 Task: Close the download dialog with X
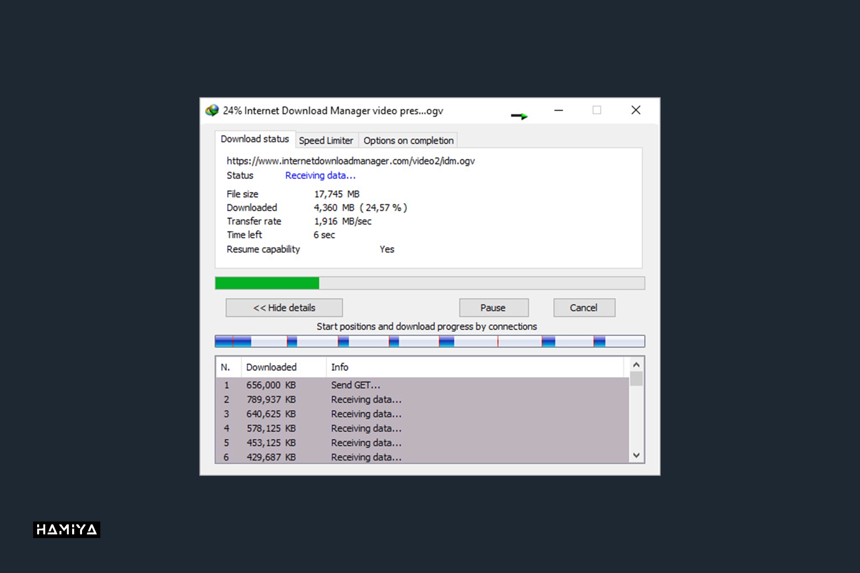(x=636, y=110)
